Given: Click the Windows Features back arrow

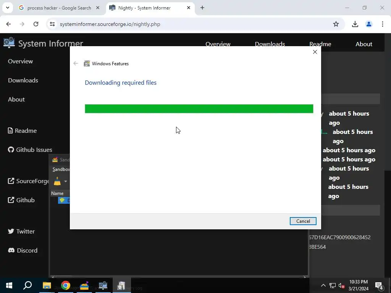Looking at the screenshot, I should tap(76, 64).
